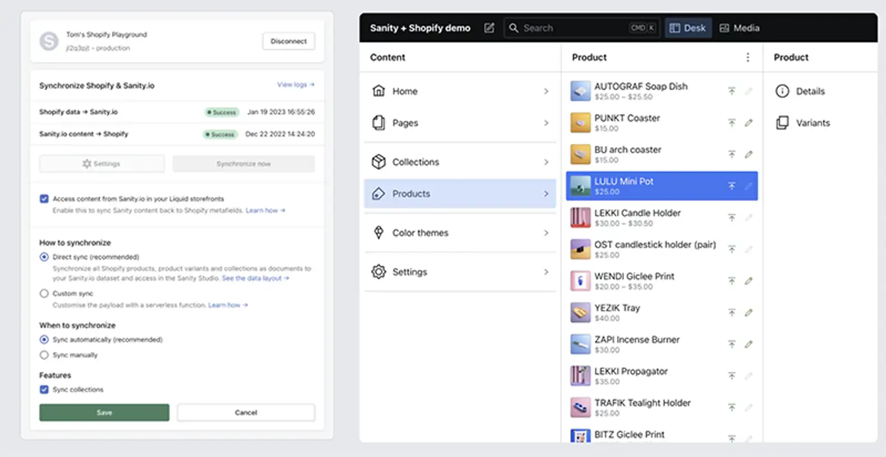Click the search magnifier icon
This screenshot has width=886, height=457.
coord(514,28)
